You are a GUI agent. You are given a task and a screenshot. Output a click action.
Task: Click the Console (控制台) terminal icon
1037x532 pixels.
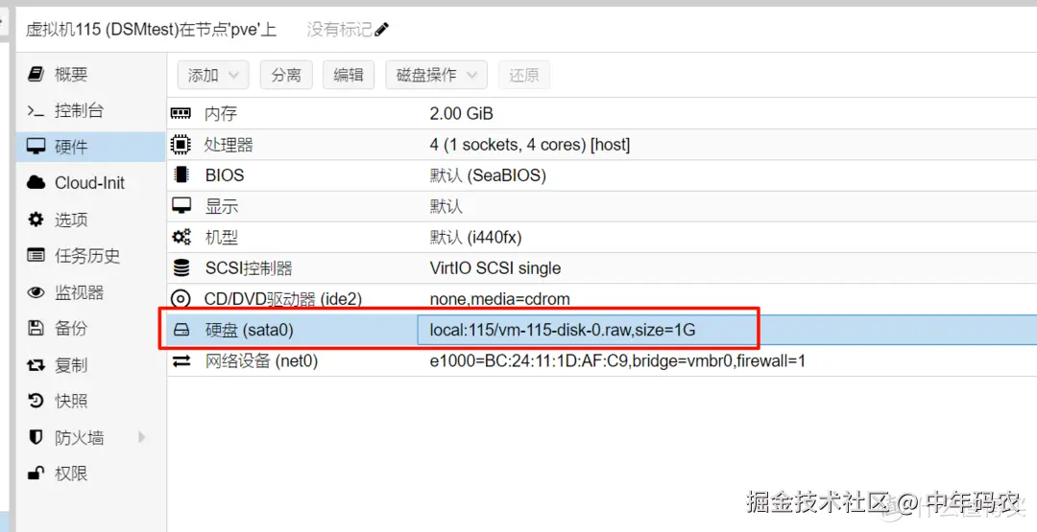pyautogui.click(x=36, y=110)
